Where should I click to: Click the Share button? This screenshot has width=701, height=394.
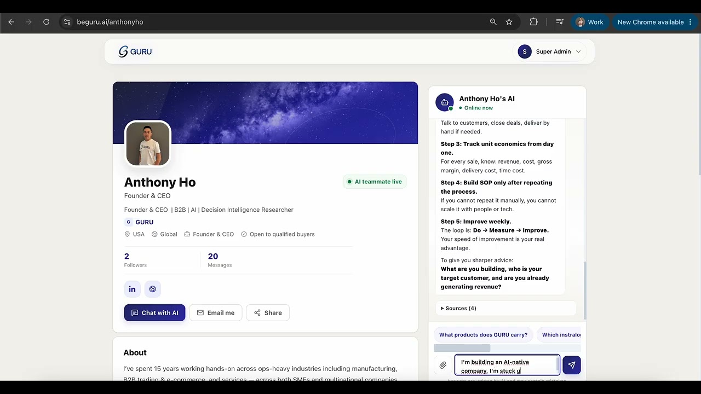click(x=268, y=312)
